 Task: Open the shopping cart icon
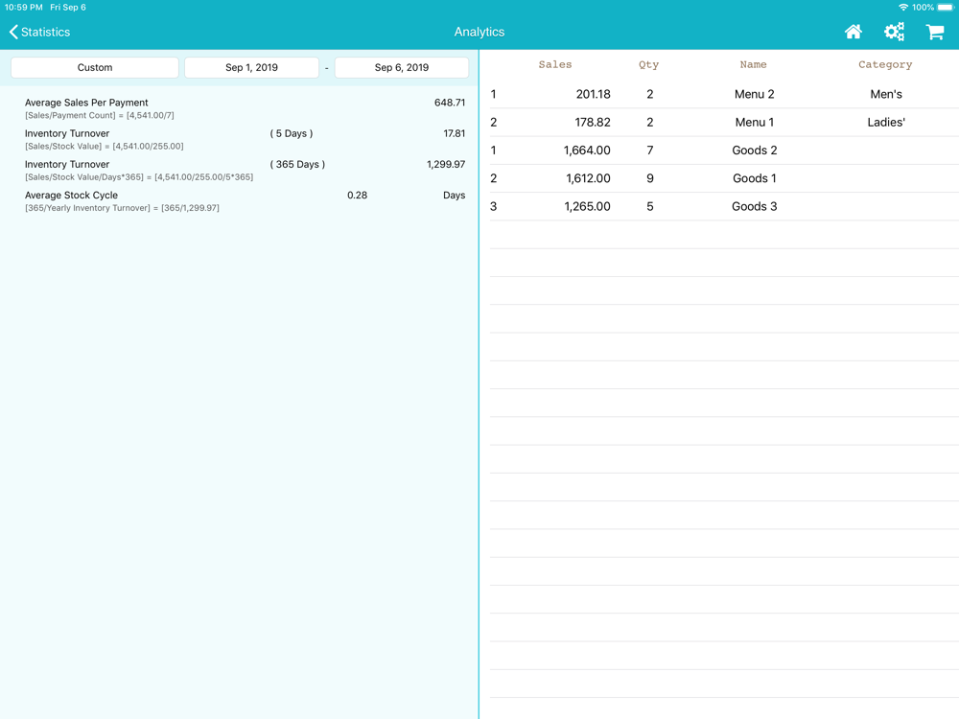pos(934,32)
